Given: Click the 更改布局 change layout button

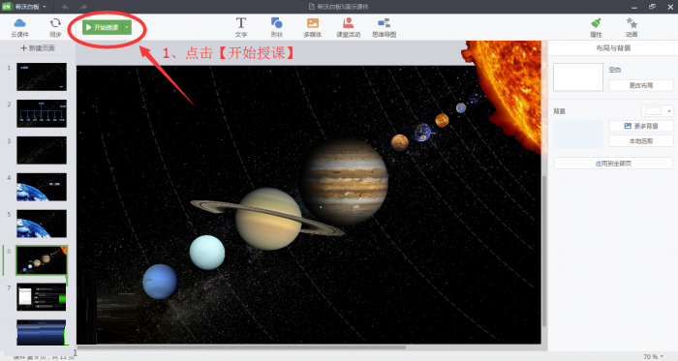Looking at the screenshot, I should [x=641, y=85].
